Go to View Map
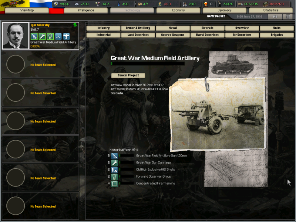296x222 pixels. [x=27, y=10]
